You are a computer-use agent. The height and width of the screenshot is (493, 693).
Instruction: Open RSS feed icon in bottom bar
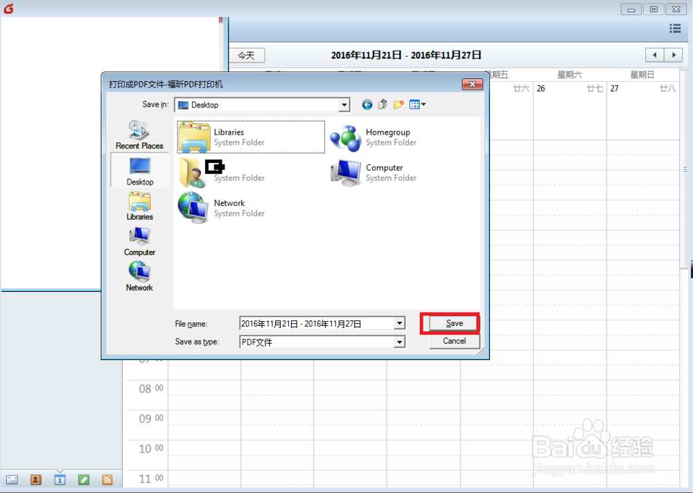(x=107, y=480)
